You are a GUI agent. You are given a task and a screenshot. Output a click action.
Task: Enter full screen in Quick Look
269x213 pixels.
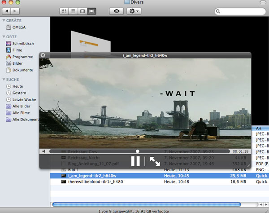(155, 161)
